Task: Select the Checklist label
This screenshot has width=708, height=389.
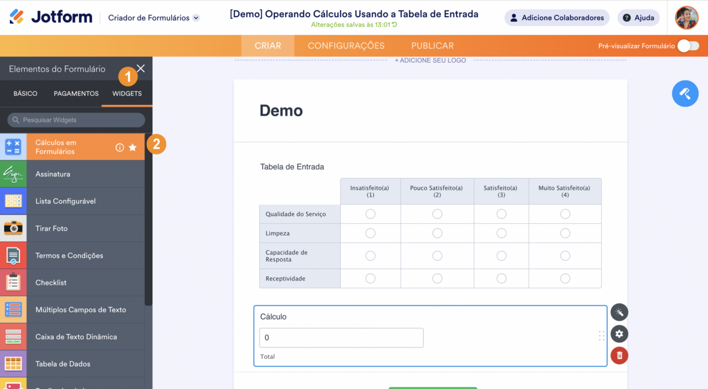Action: pos(51,283)
